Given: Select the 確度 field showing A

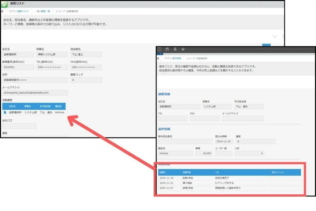Looking at the screenshot, I should [x=255, y=141].
